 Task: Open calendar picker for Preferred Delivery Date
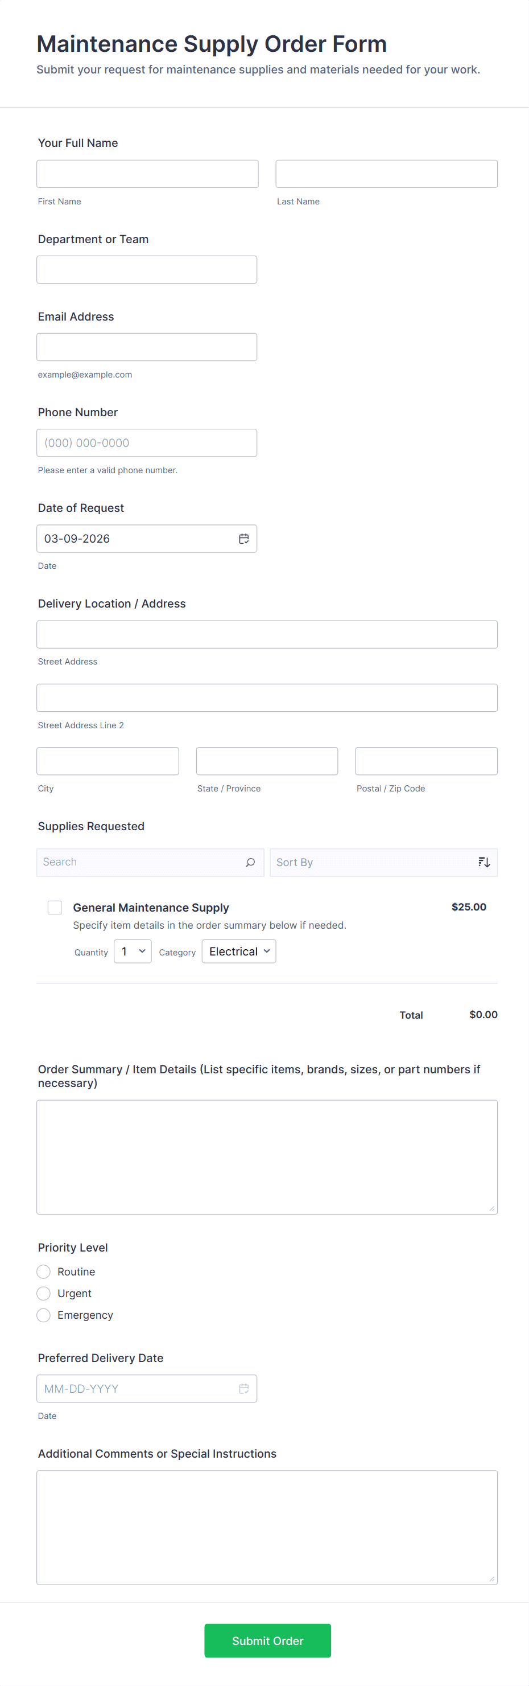[x=243, y=1388]
